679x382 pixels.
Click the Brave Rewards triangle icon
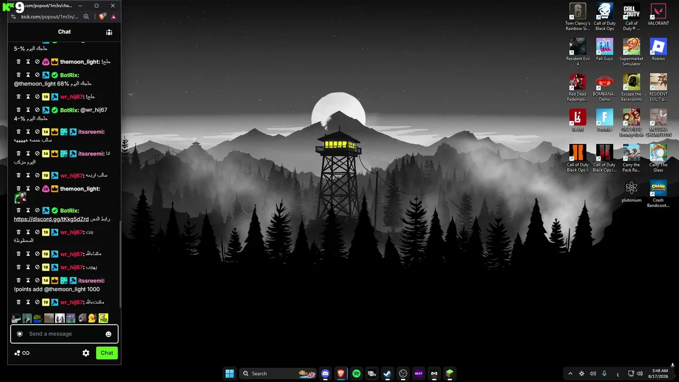(x=114, y=17)
